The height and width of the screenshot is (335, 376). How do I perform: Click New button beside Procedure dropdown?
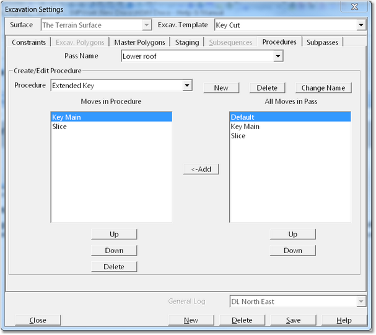point(221,88)
